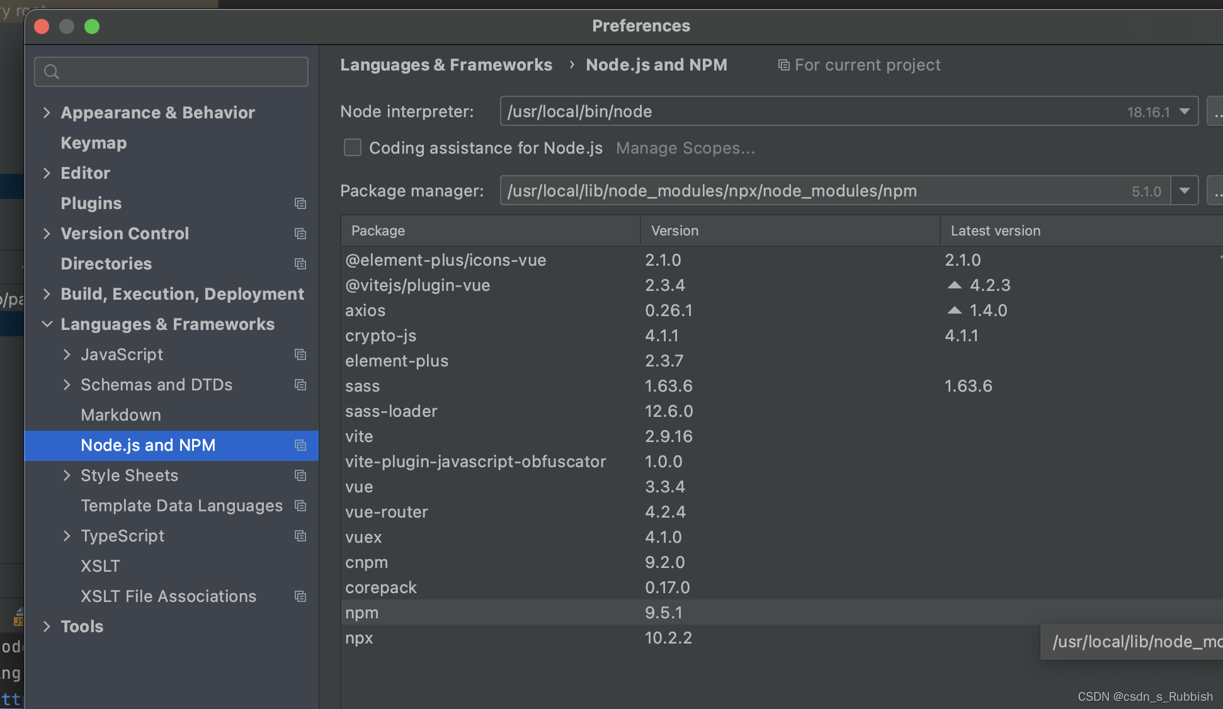
Task: Open the Node interpreter dropdown
Action: coord(1184,111)
